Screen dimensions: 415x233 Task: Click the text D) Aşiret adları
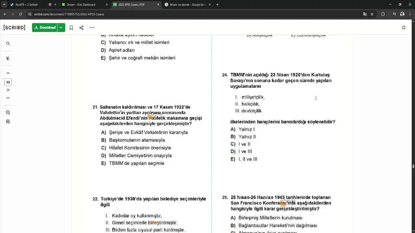pyautogui.click(x=118, y=50)
